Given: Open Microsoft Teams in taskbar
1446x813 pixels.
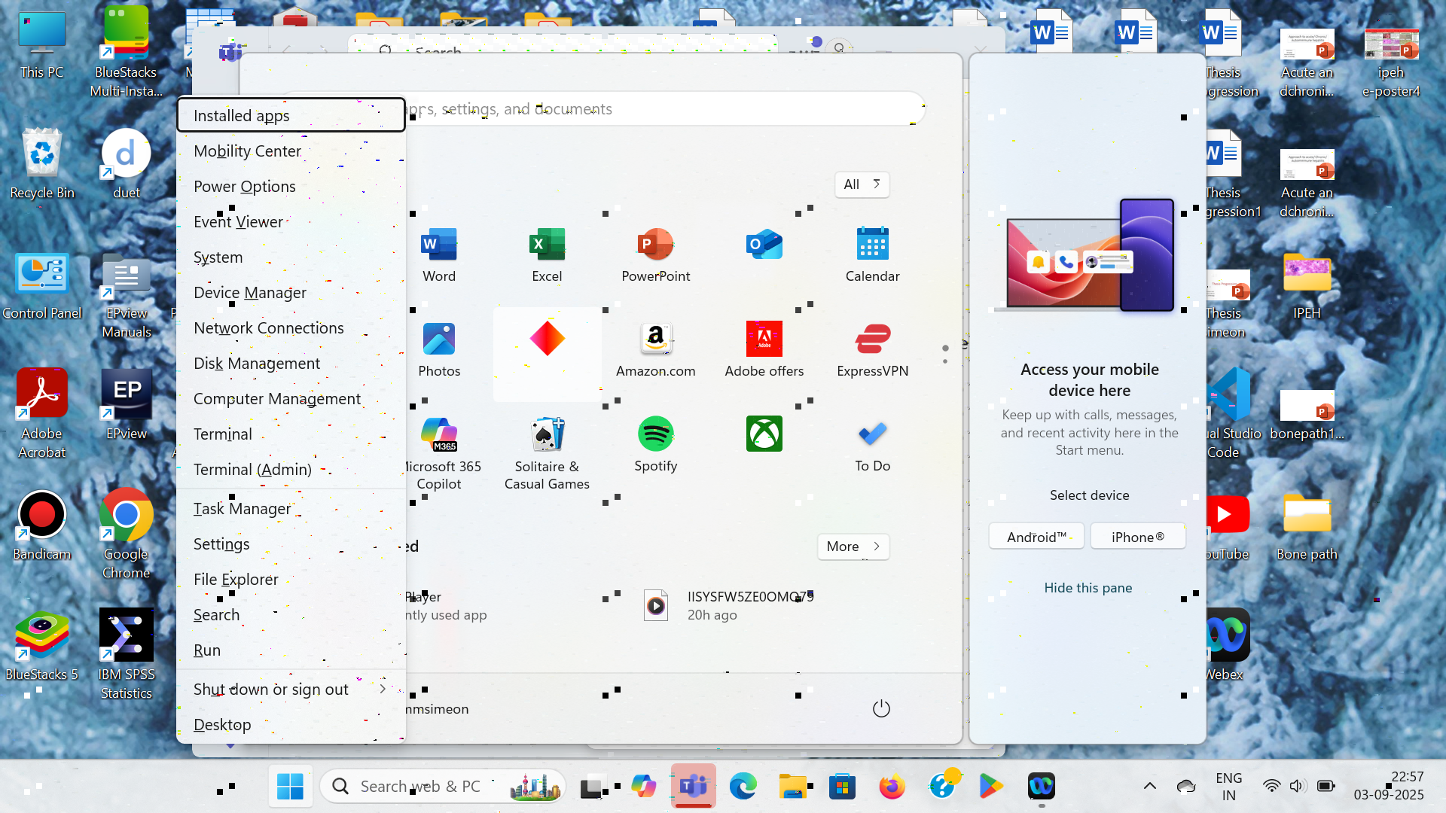Looking at the screenshot, I should tap(693, 787).
